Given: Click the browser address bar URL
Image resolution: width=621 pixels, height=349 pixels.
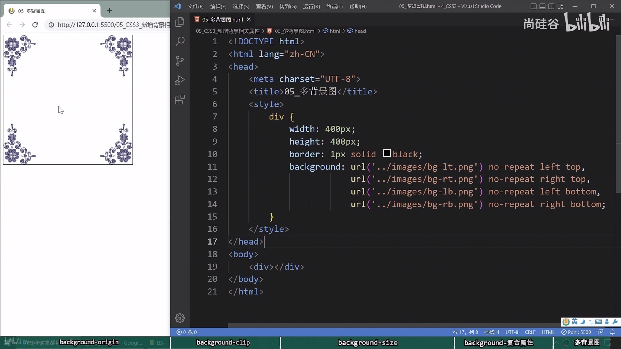Looking at the screenshot, I should click(114, 25).
